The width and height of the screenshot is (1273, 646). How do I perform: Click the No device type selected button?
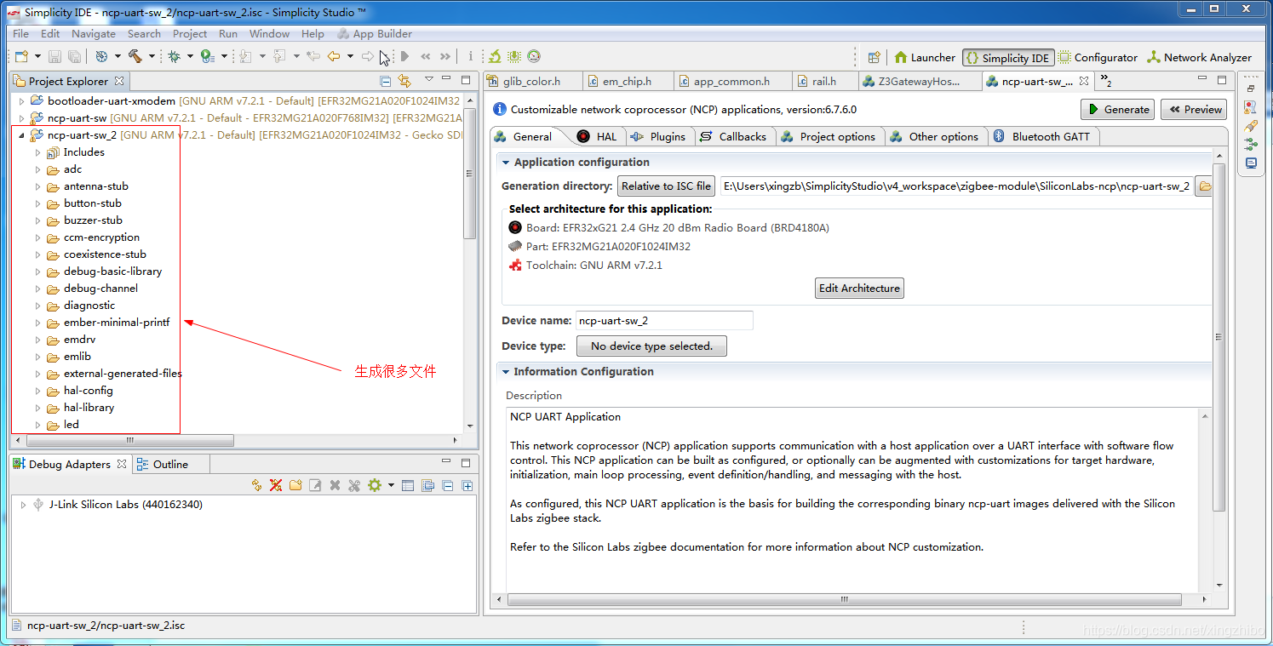click(651, 346)
